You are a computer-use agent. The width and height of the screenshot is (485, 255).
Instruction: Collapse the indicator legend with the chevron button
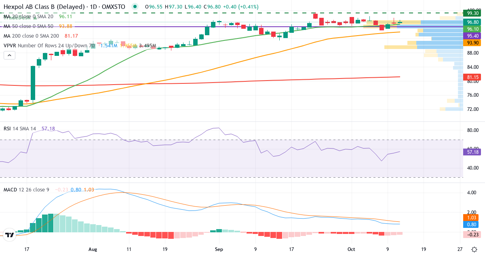(10, 56)
